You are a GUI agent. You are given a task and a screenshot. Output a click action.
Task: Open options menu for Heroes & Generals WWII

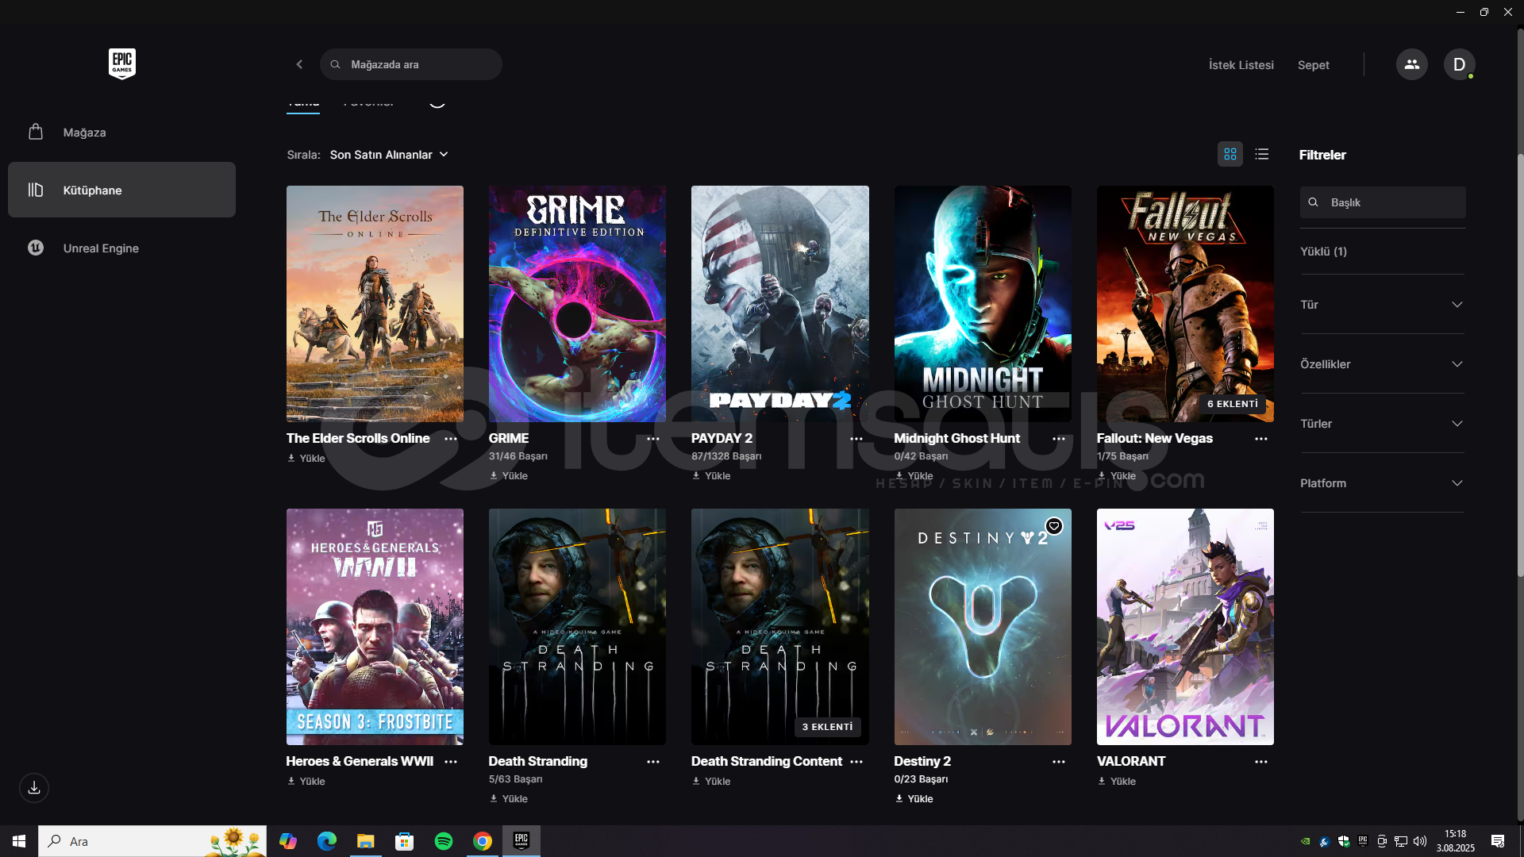pyautogui.click(x=451, y=762)
